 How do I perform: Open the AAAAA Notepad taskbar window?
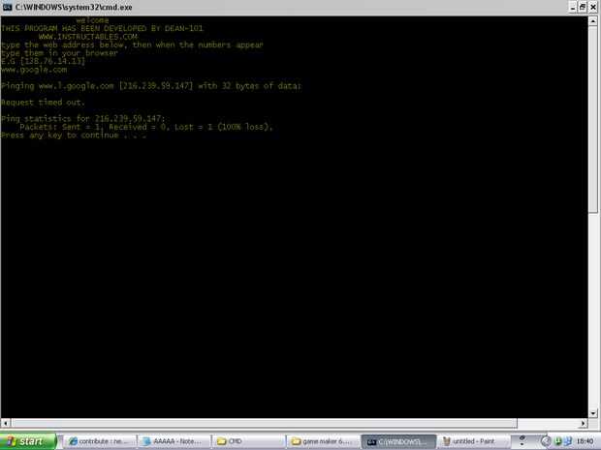[174, 441]
